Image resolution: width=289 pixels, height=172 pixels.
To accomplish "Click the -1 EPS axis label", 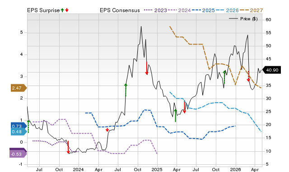I will (21, 164).
